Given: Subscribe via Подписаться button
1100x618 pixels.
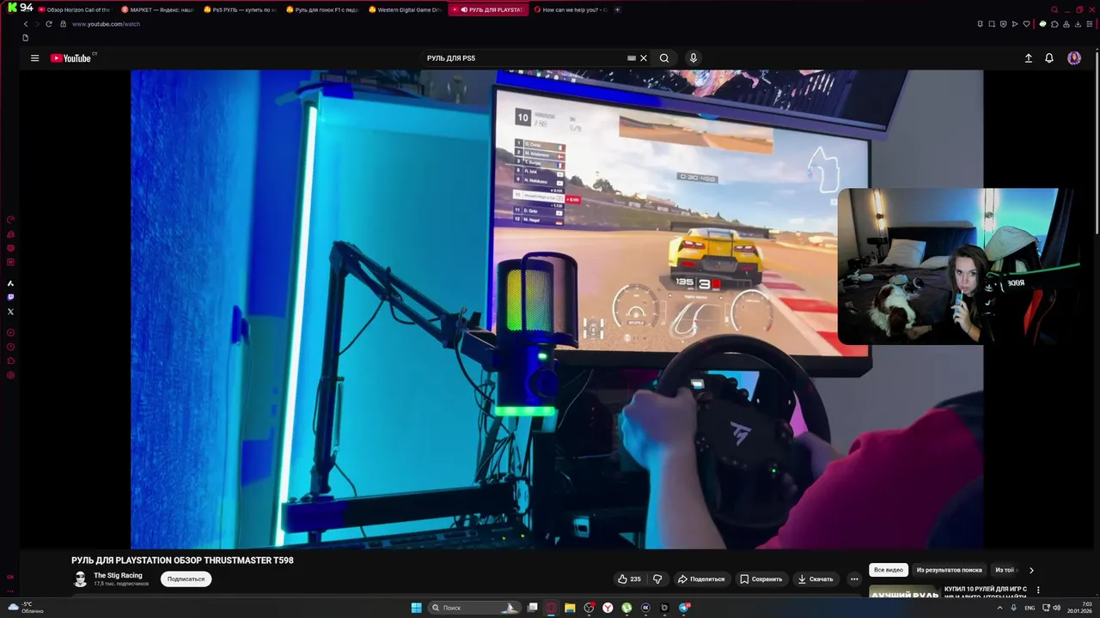Looking at the screenshot, I should [x=186, y=579].
